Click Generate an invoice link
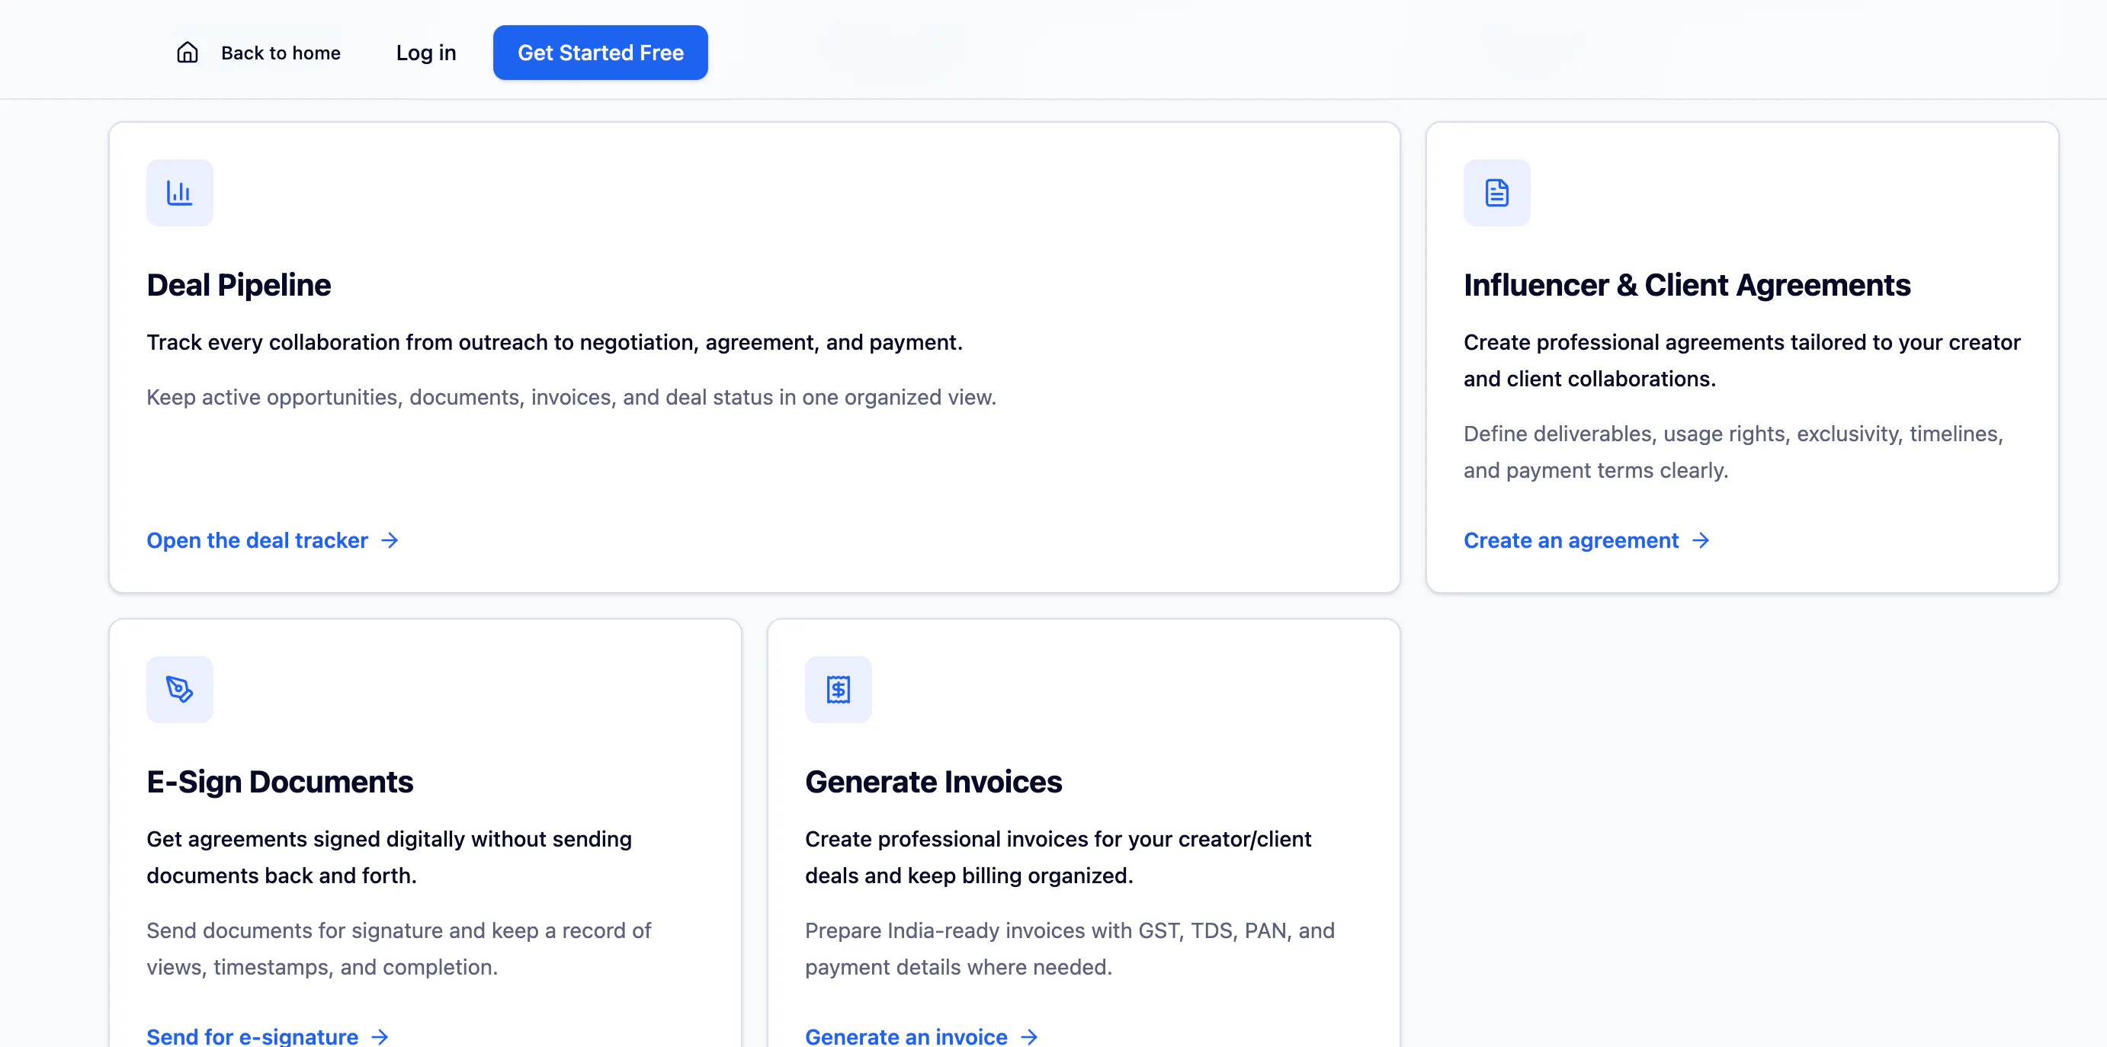2107x1047 pixels. click(921, 1036)
